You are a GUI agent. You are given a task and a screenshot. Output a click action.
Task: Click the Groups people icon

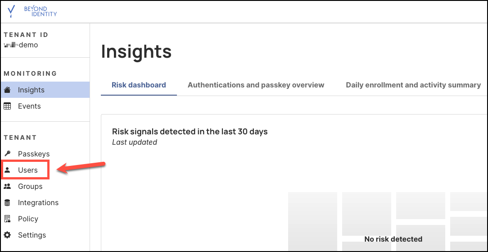click(7, 186)
